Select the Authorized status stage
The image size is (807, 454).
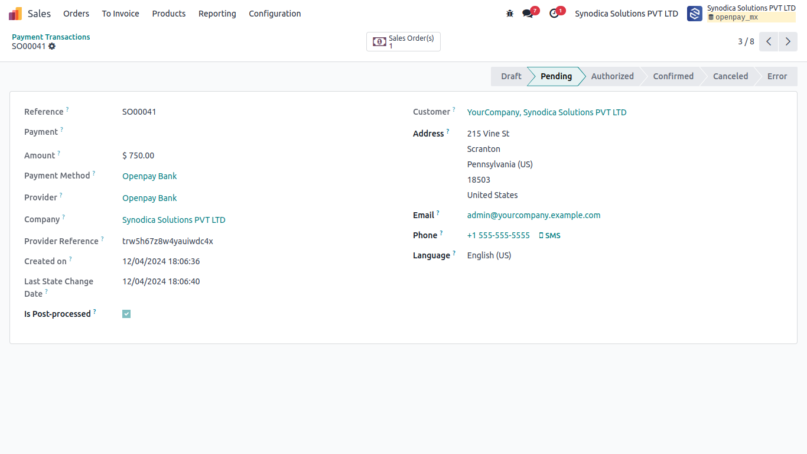(x=612, y=76)
